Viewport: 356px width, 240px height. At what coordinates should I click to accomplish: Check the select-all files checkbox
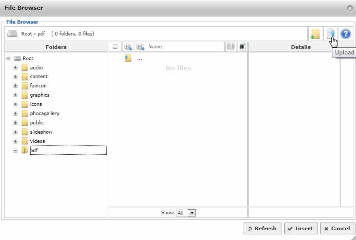pos(115,47)
